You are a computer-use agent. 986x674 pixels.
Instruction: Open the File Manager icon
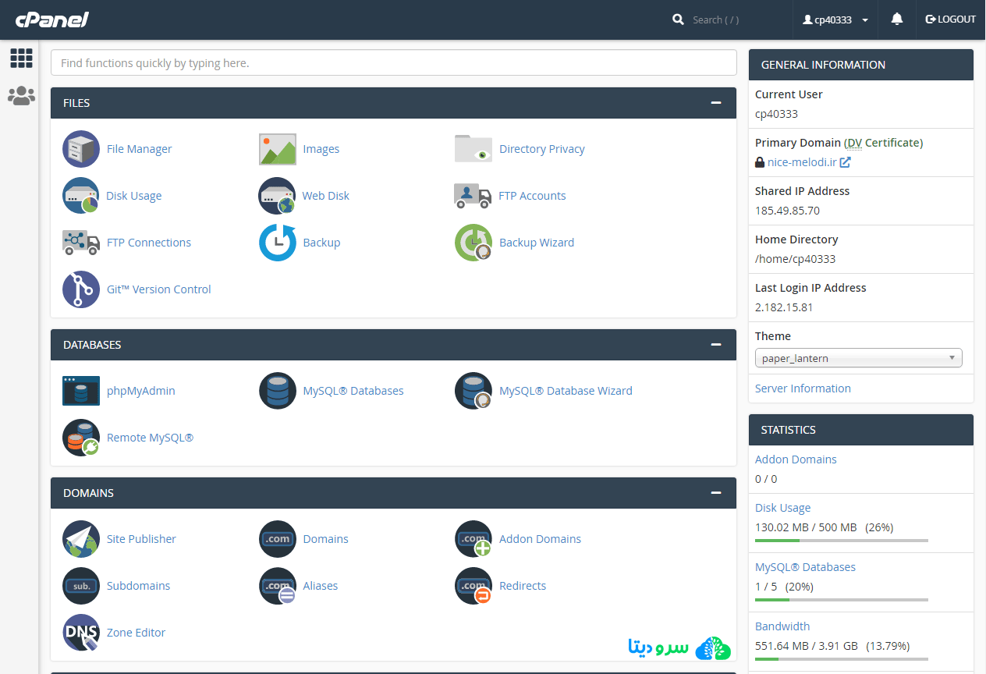pyautogui.click(x=80, y=148)
